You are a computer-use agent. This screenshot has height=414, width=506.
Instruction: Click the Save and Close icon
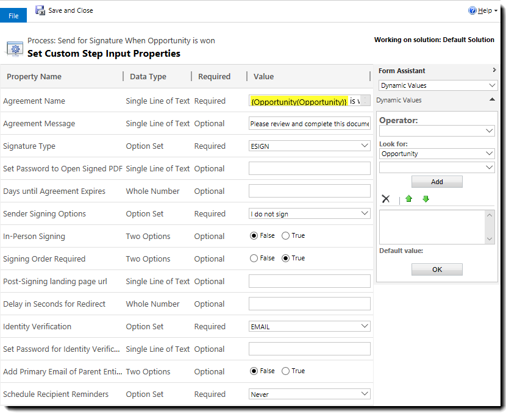tap(39, 10)
